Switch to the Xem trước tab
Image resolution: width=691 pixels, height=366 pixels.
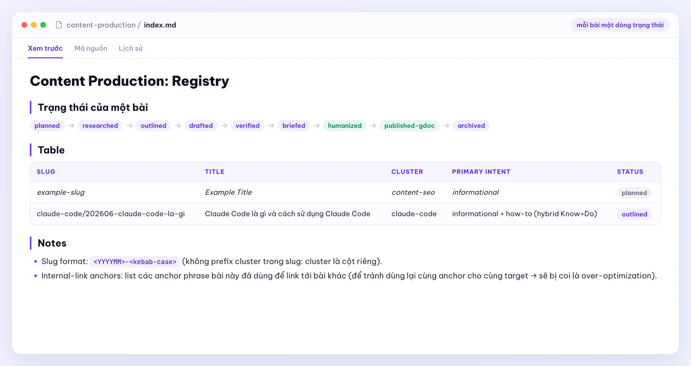[45, 48]
